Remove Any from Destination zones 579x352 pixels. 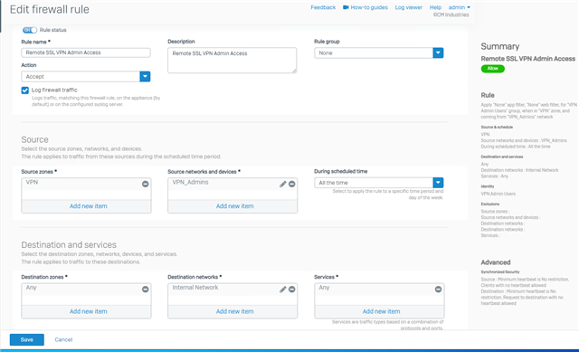pos(146,290)
